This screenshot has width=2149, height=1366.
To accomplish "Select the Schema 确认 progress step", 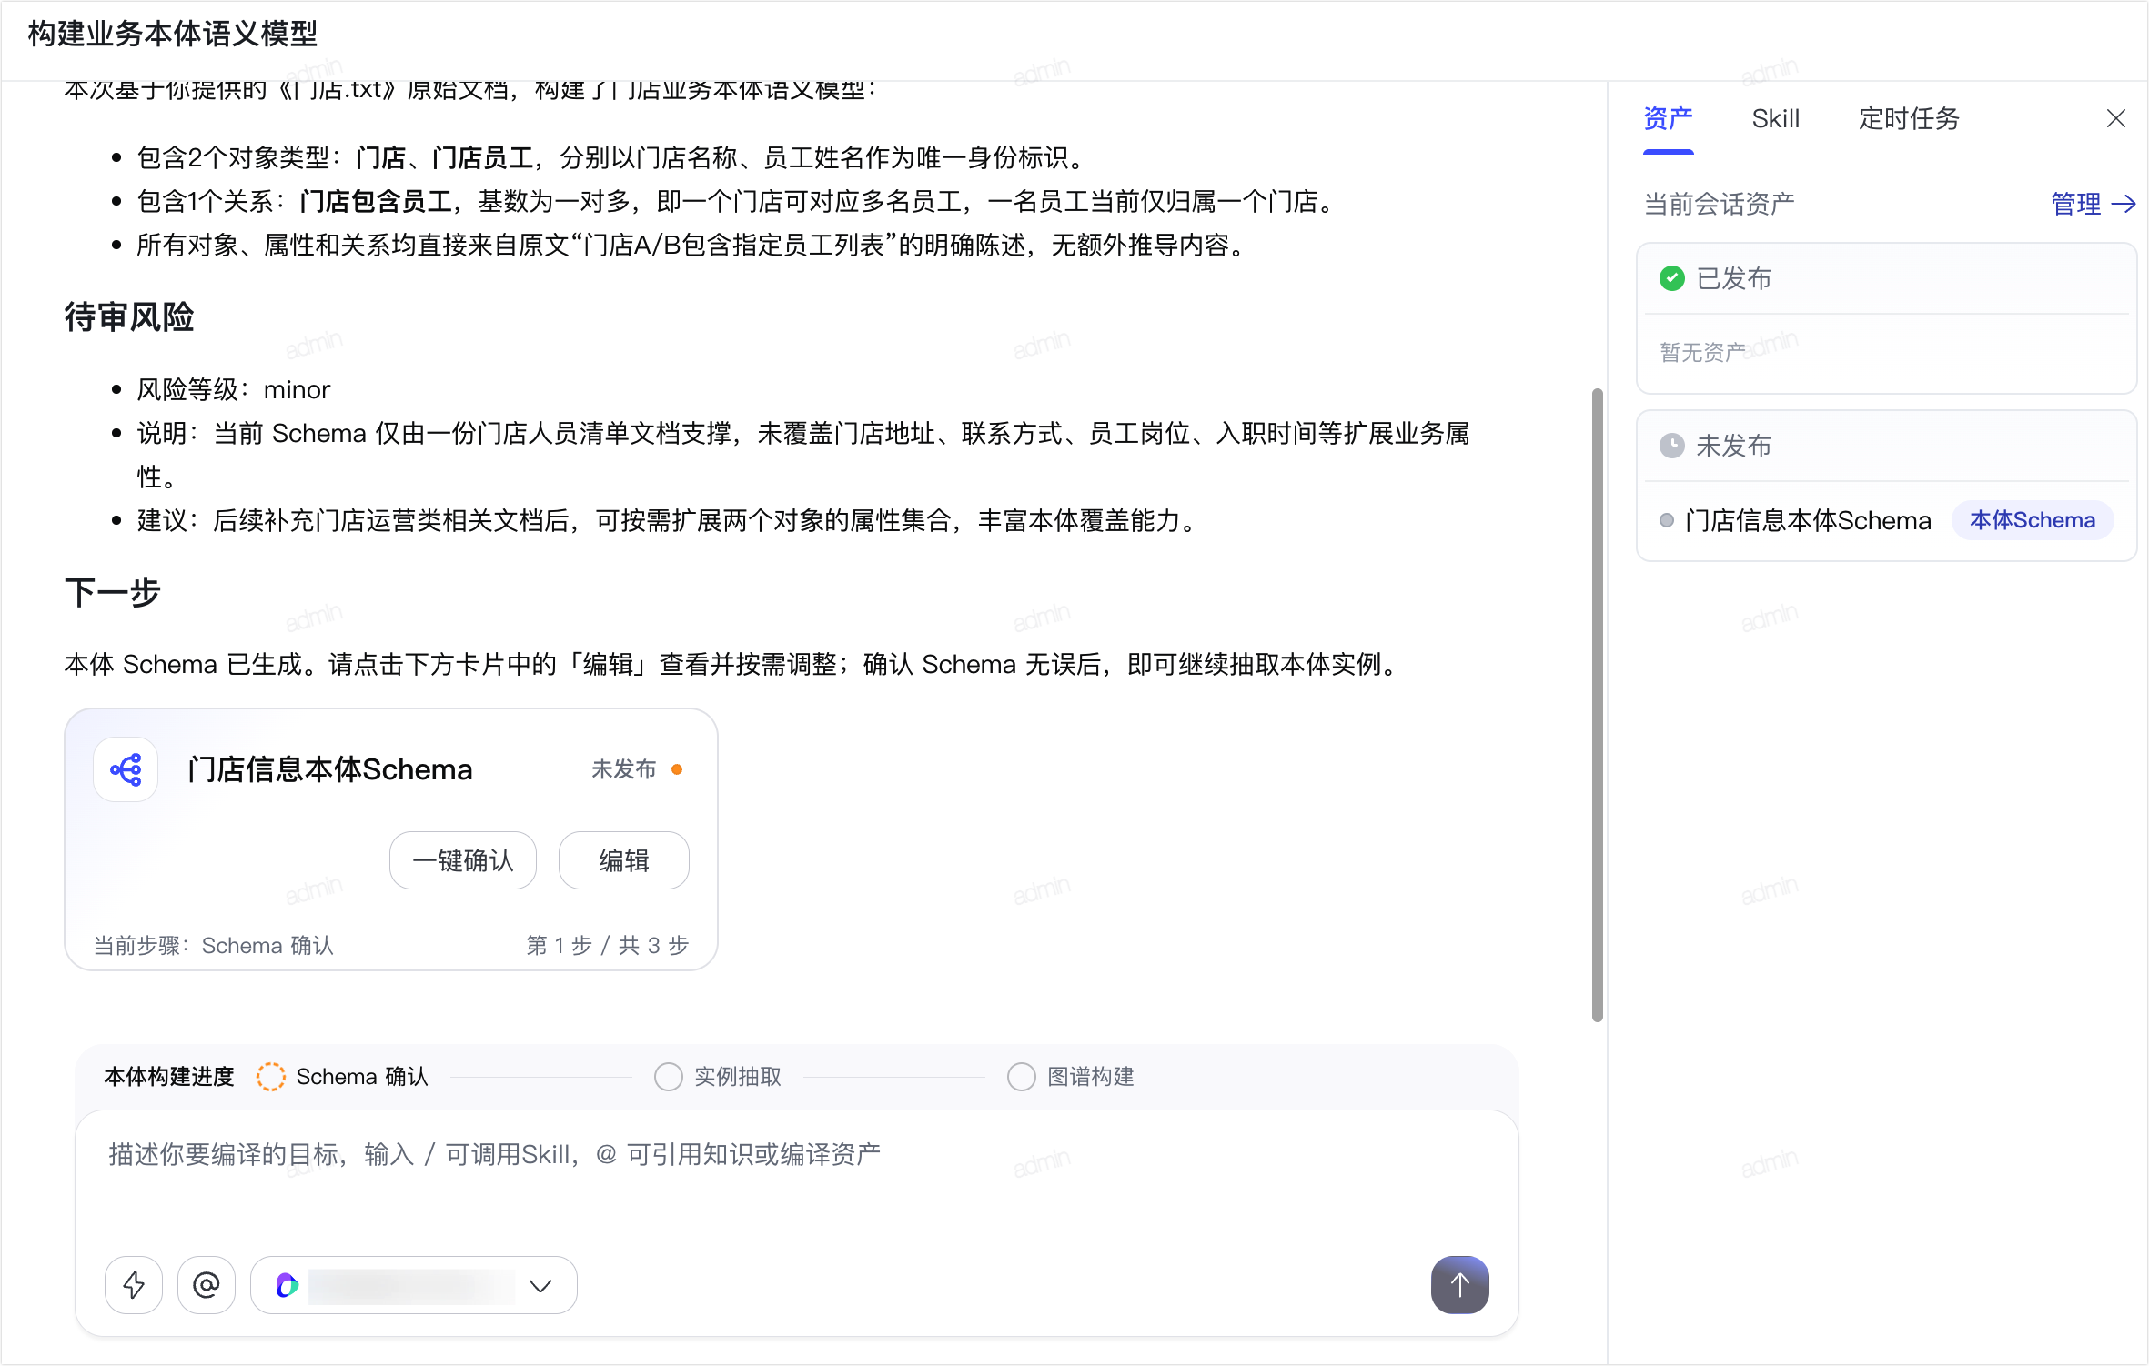I will coord(343,1077).
